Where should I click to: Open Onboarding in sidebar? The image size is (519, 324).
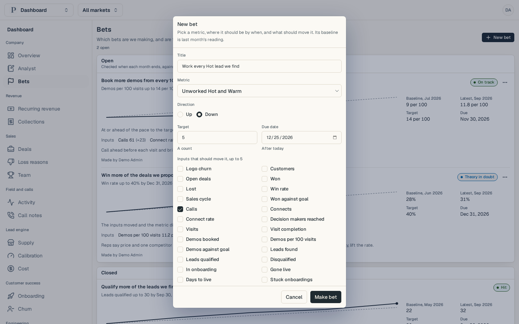(46, 296)
